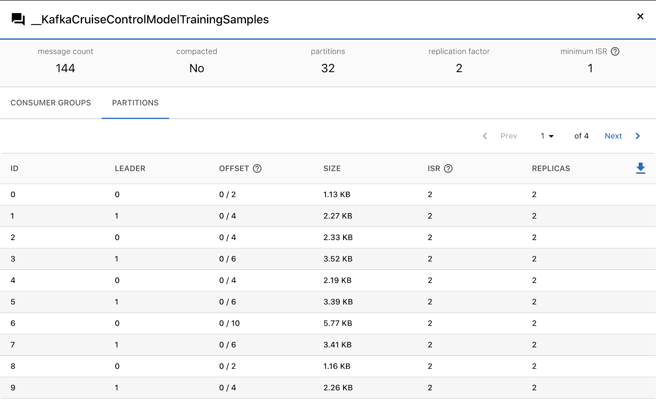656x404 pixels.
Task: Open the ISR column help icon
Action: [449, 168]
